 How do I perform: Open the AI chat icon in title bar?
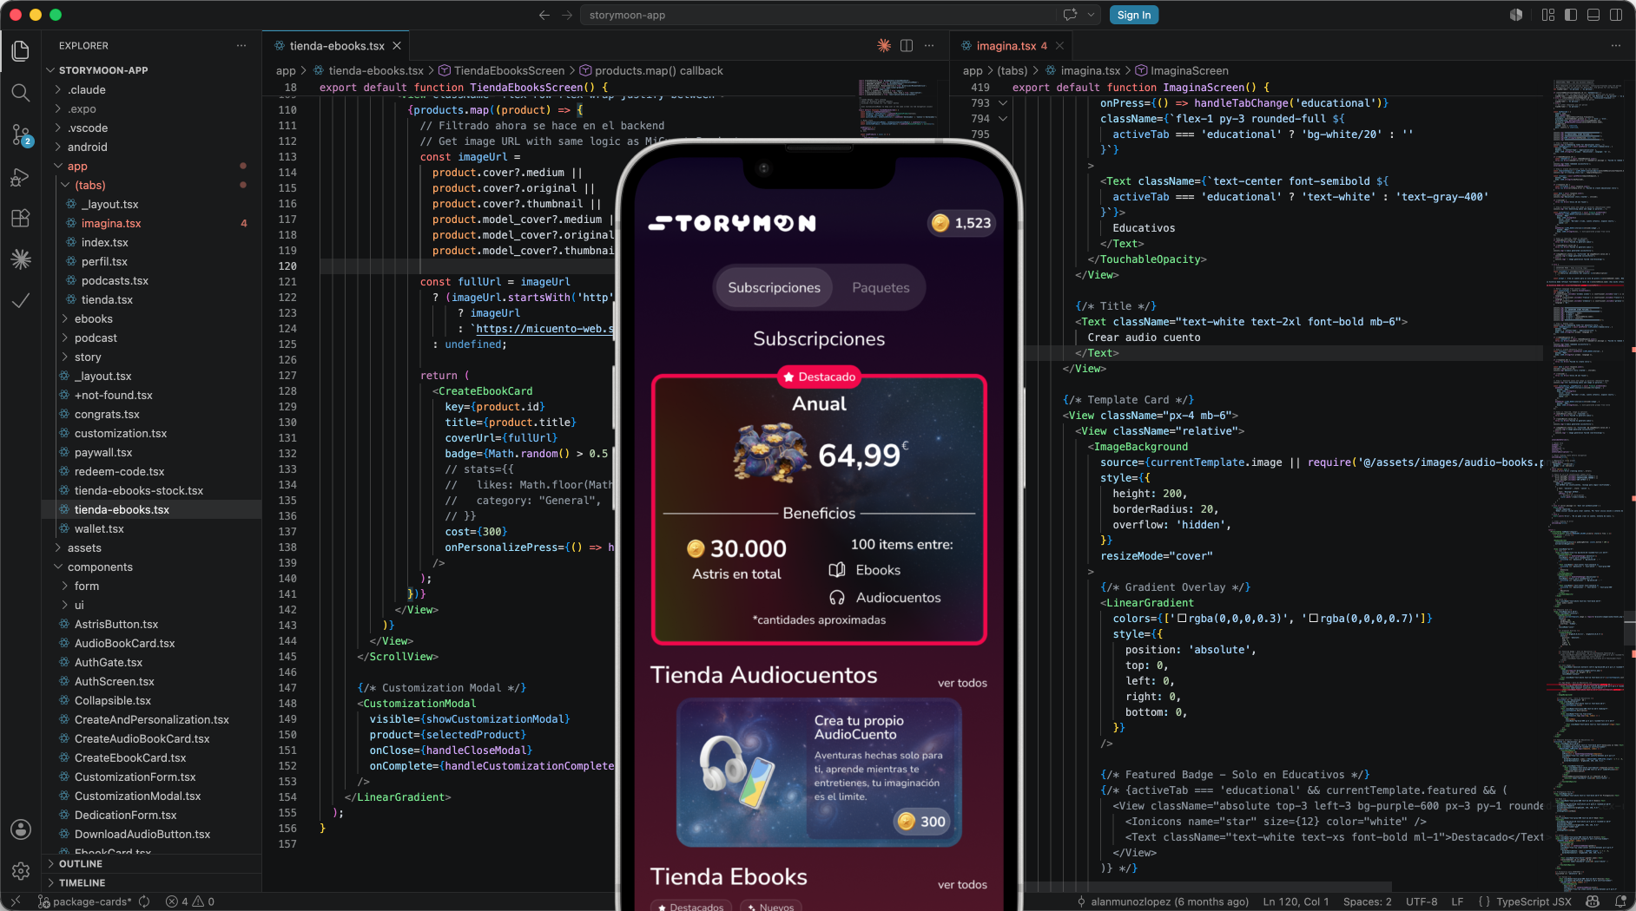[1070, 15]
